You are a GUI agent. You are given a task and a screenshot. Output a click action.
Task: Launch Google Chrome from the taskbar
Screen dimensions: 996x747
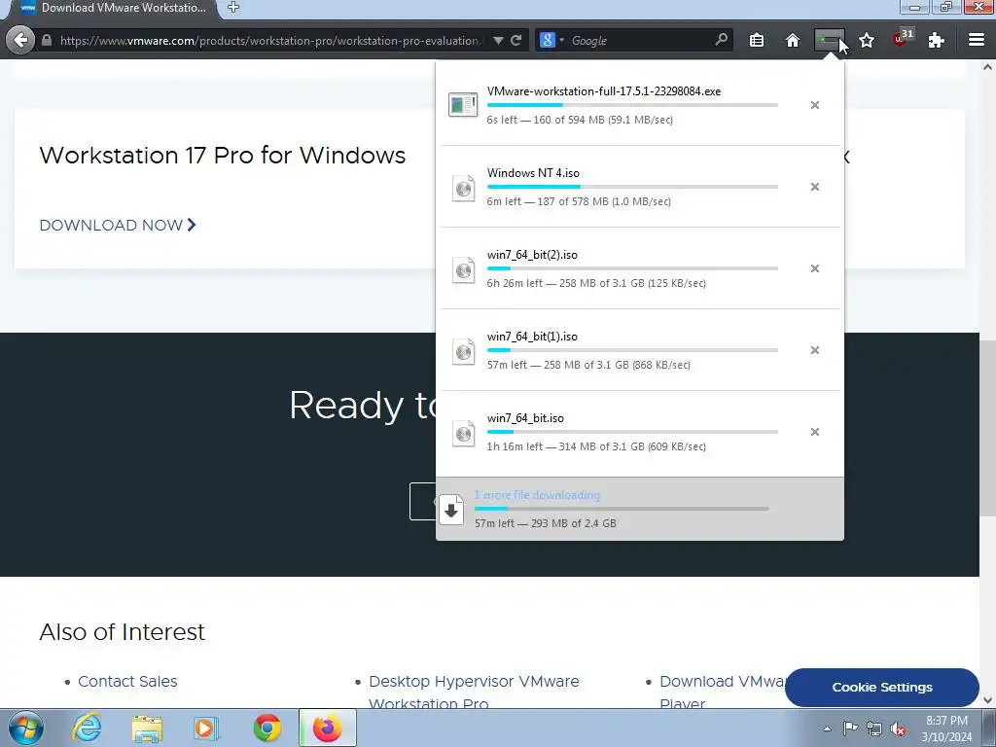[267, 729]
